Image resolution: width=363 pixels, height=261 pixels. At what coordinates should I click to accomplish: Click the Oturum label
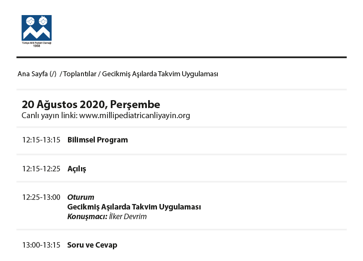[x=81, y=197]
